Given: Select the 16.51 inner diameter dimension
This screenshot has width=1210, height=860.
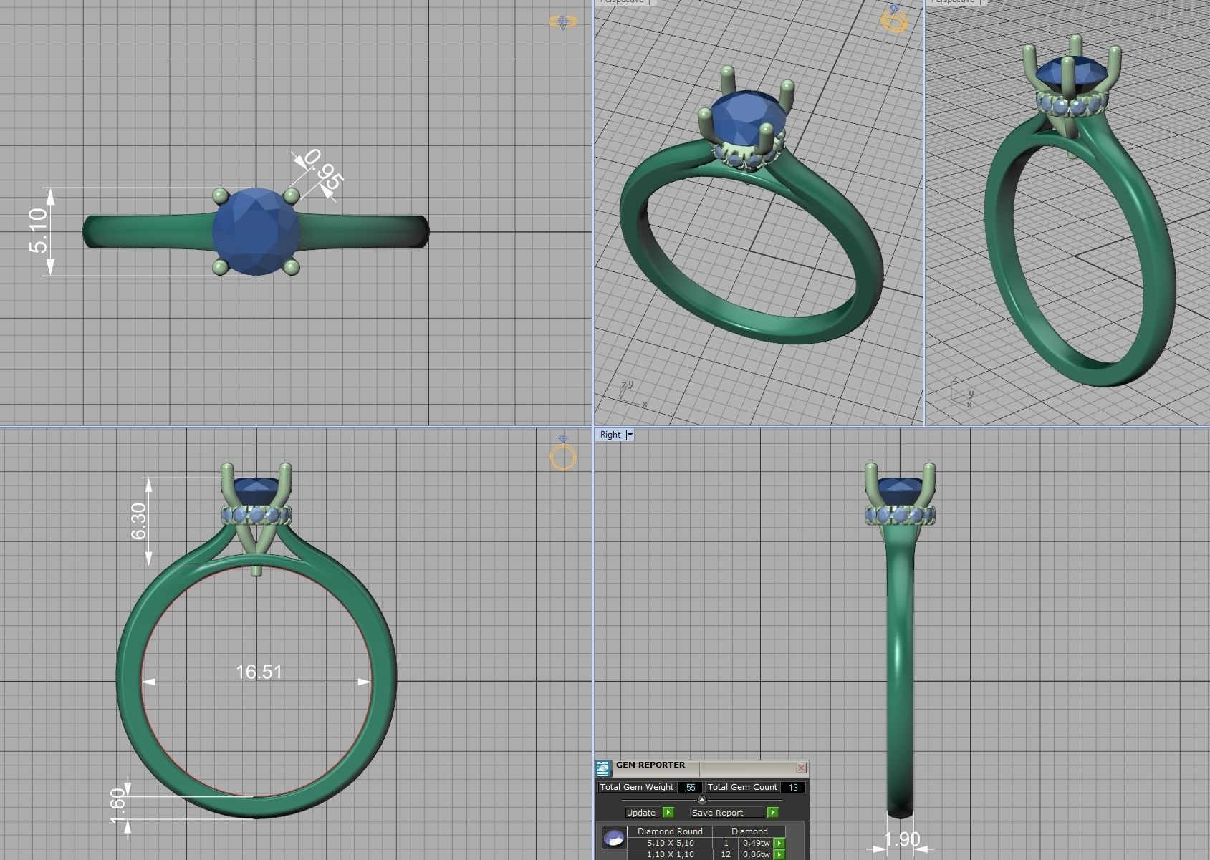Looking at the screenshot, I should click(x=259, y=672).
